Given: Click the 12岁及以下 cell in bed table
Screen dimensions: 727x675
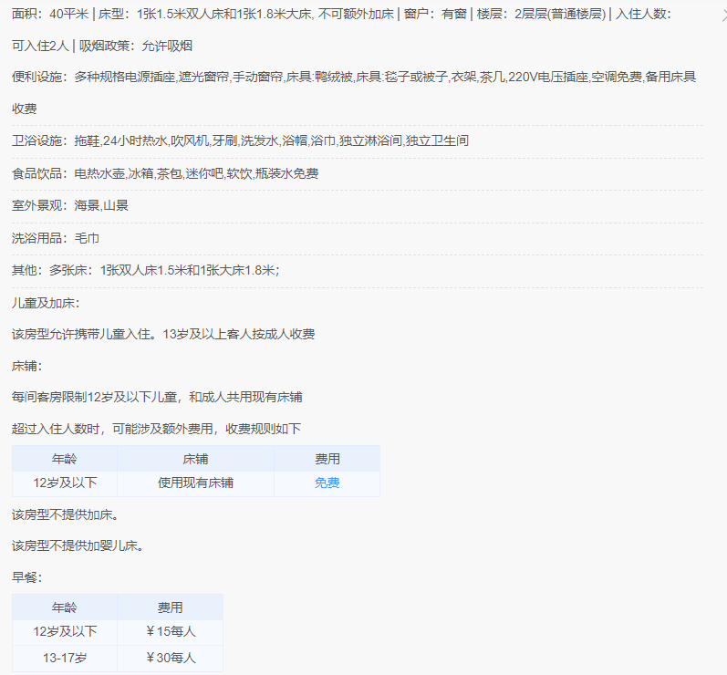Looking at the screenshot, I should tap(65, 483).
